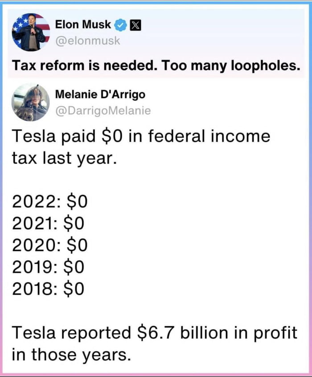Select the "2022: $0" line
This screenshot has height=377, width=312.
[50, 202]
